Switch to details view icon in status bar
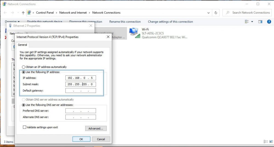Viewport: 274px width, 147px height. tap(265, 142)
